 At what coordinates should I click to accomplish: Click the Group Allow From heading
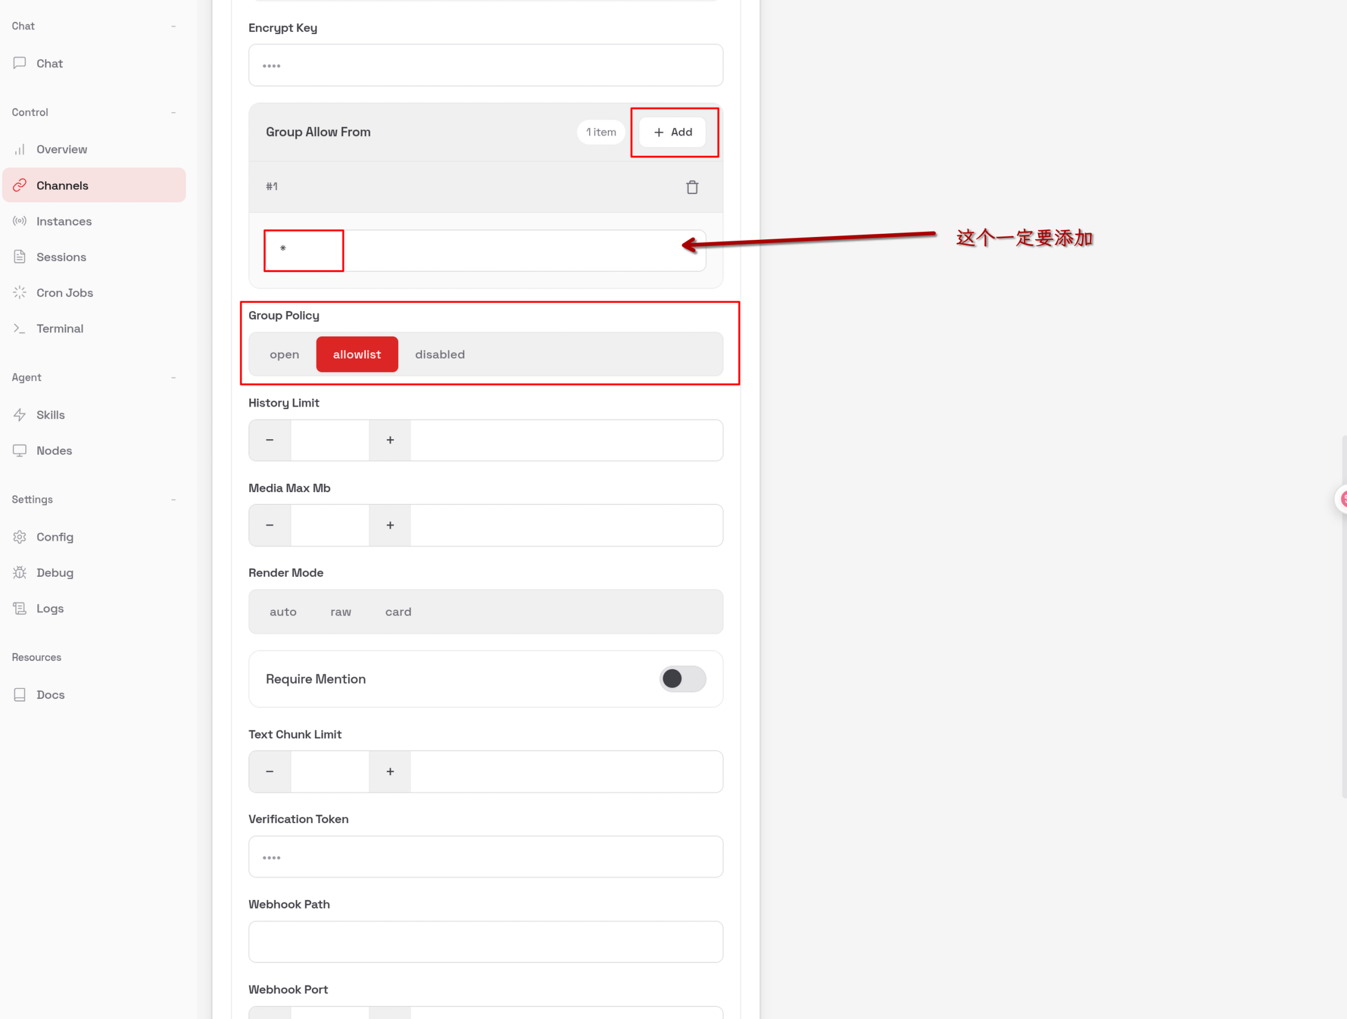point(318,132)
